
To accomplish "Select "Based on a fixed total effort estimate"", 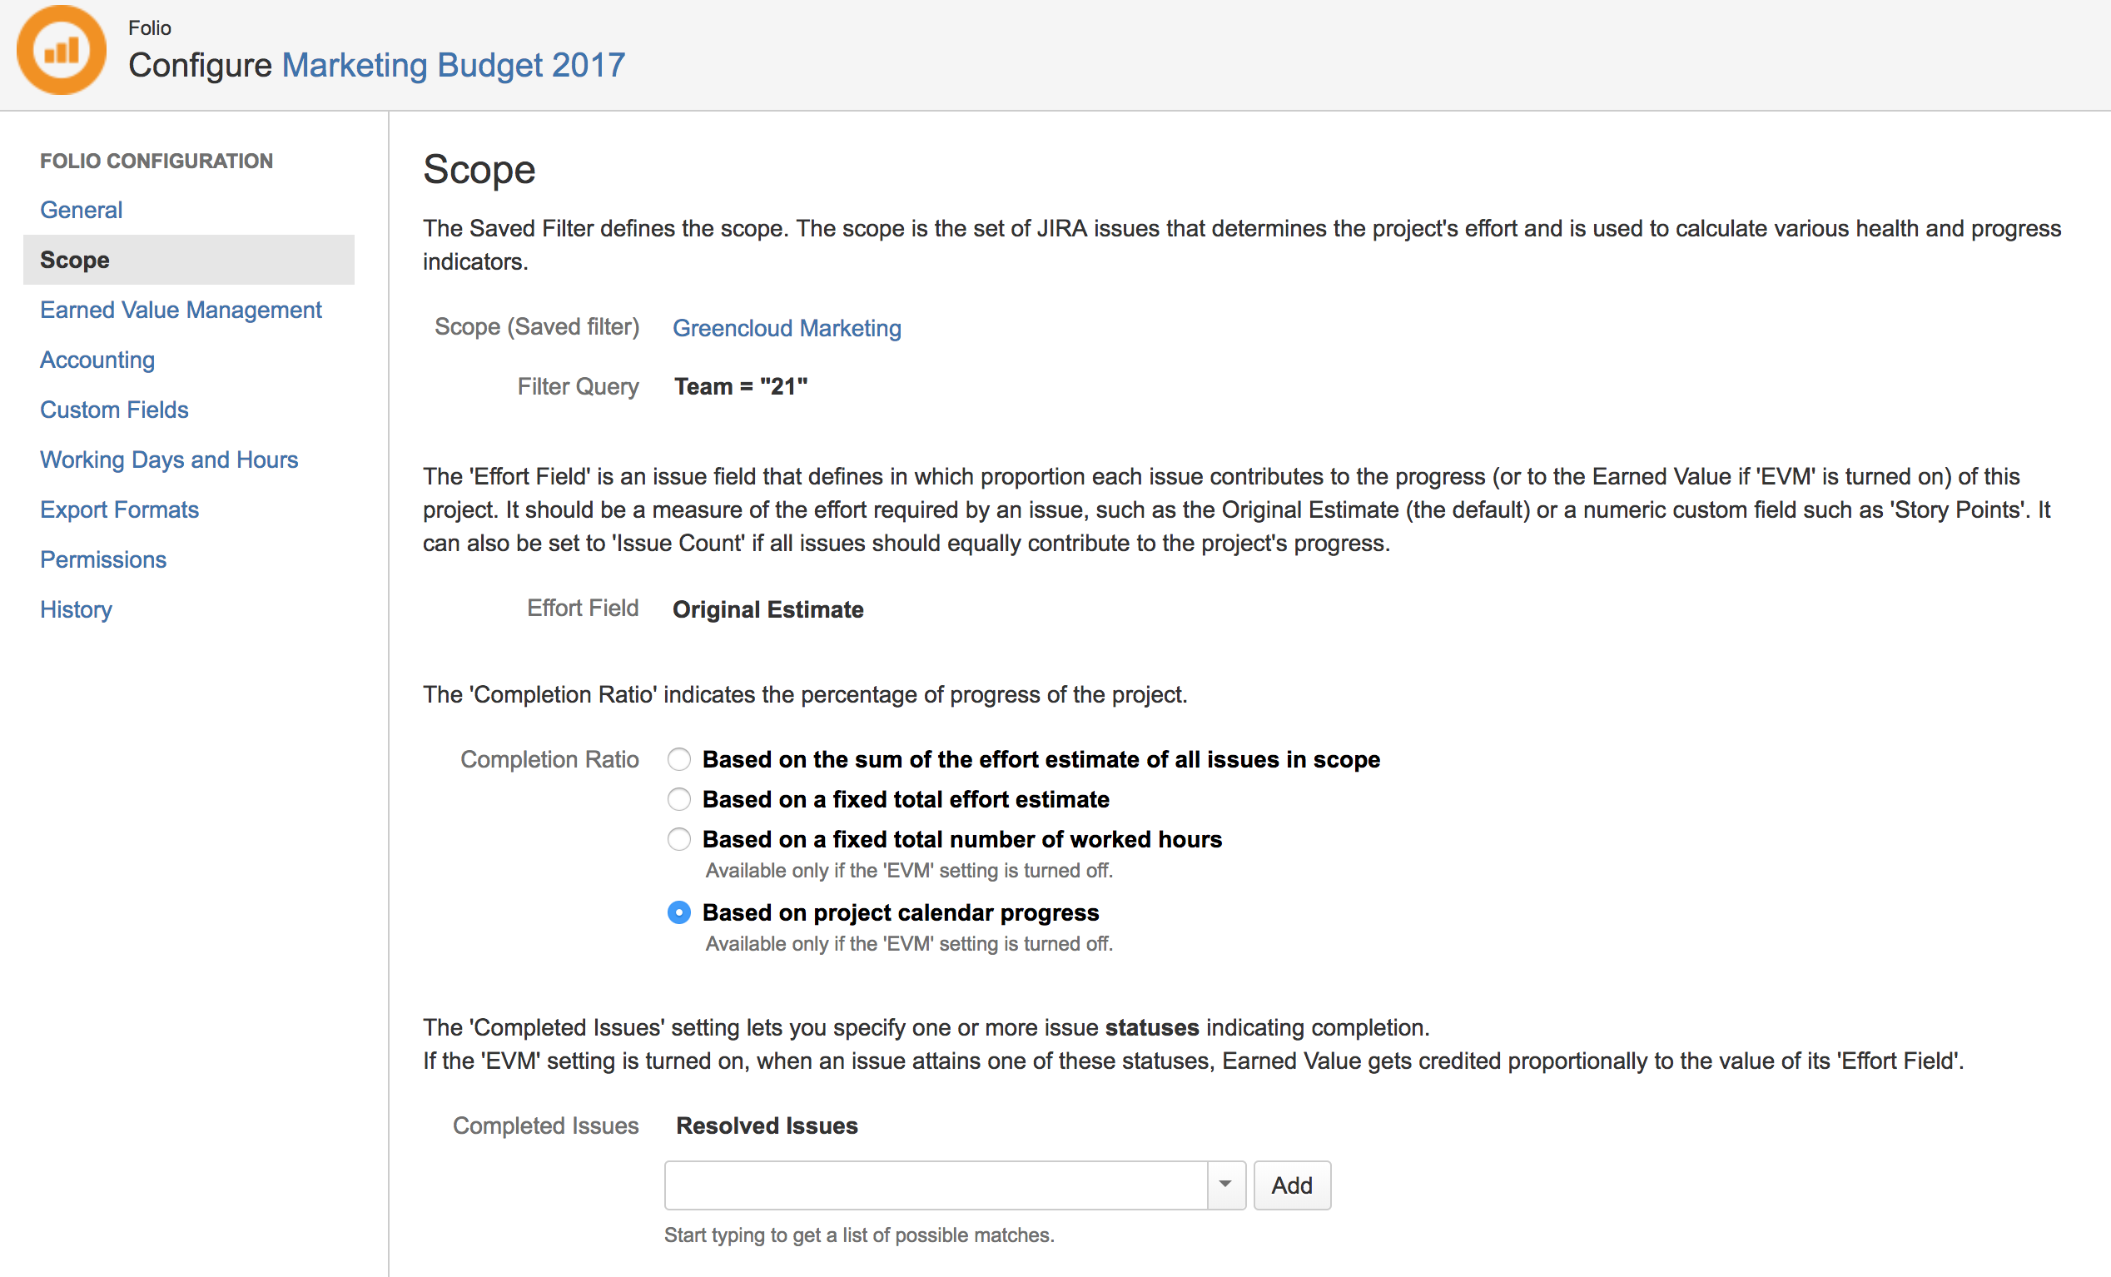I will [678, 799].
